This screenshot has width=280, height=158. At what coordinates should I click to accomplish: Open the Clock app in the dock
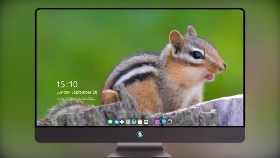(122, 122)
